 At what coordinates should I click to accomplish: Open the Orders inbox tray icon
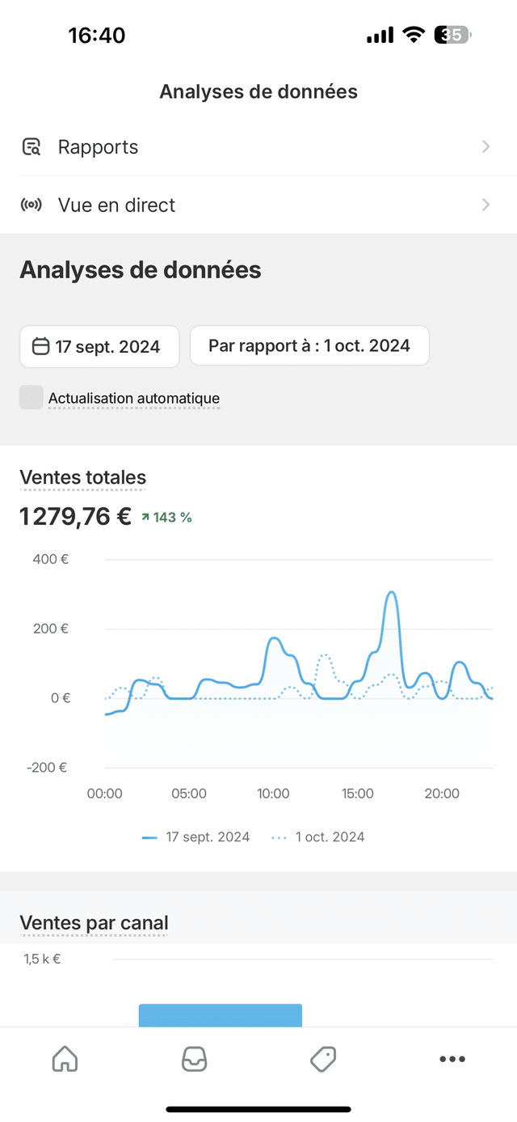pyautogui.click(x=194, y=1059)
